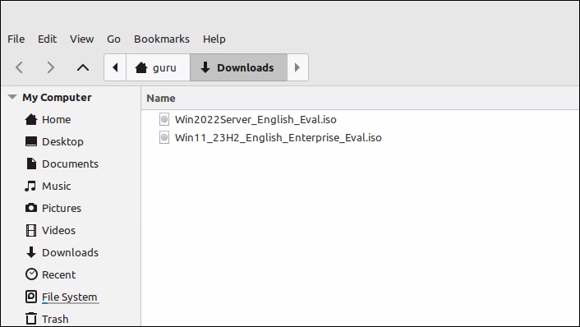Open Desktop in the sidebar
The image size is (580, 327).
coord(62,141)
